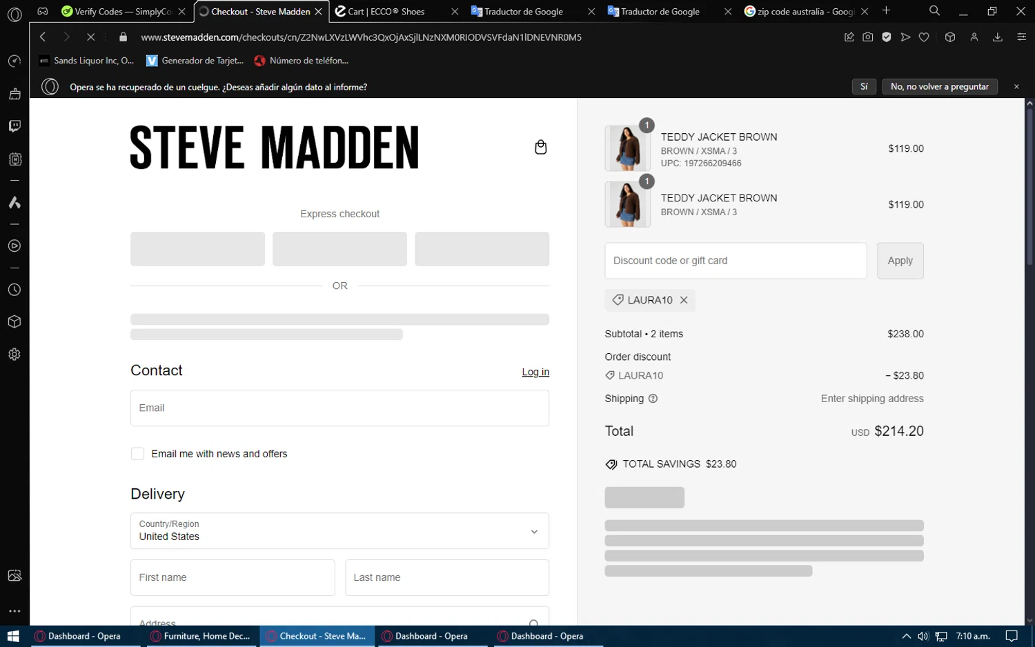Go back to the previous page

click(43, 37)
